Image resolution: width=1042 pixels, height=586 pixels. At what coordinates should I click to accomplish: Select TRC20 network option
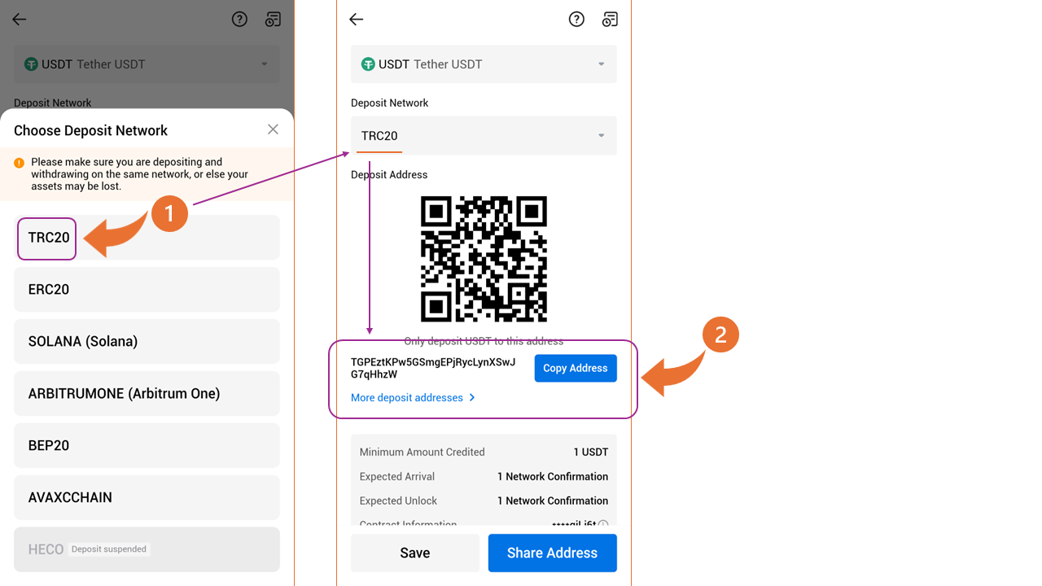(147, 238)
